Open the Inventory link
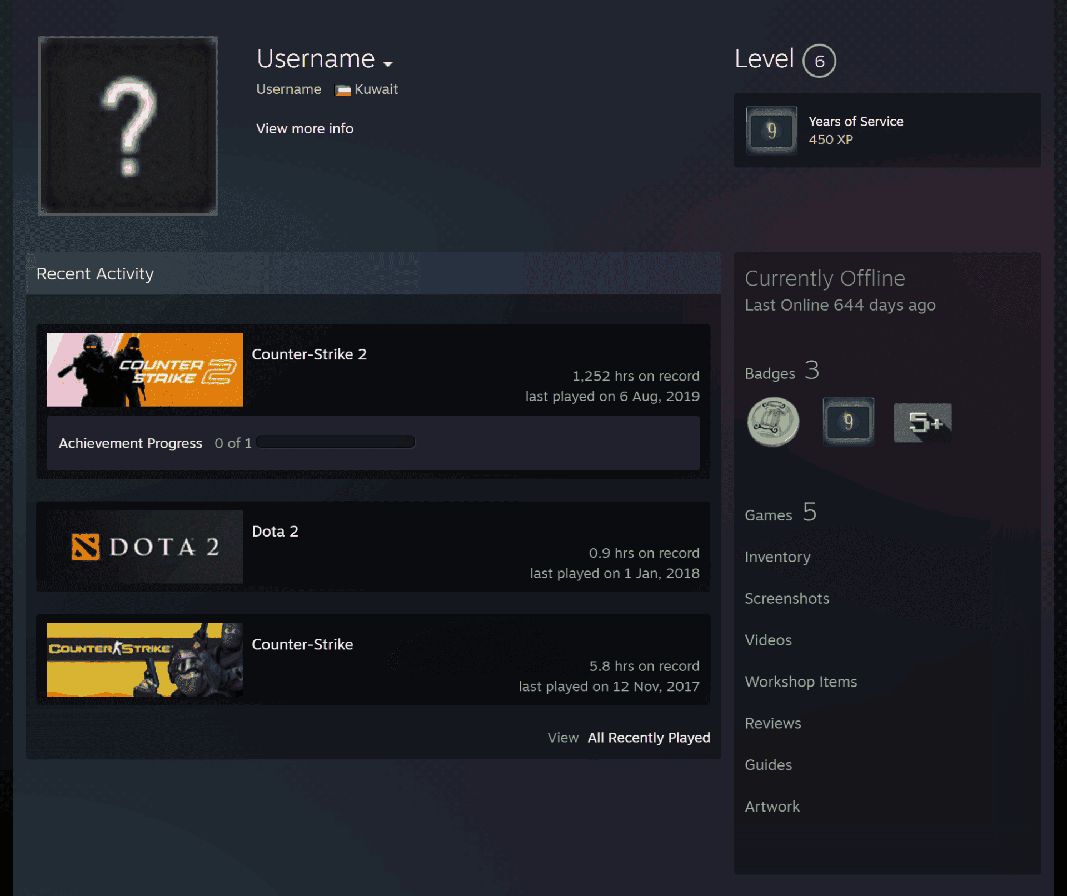Viewport: 1067px width, 896px height. pos(777,557)
